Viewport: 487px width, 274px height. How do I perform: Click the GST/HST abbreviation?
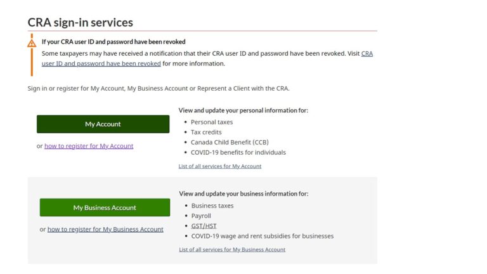pos(204,226)
